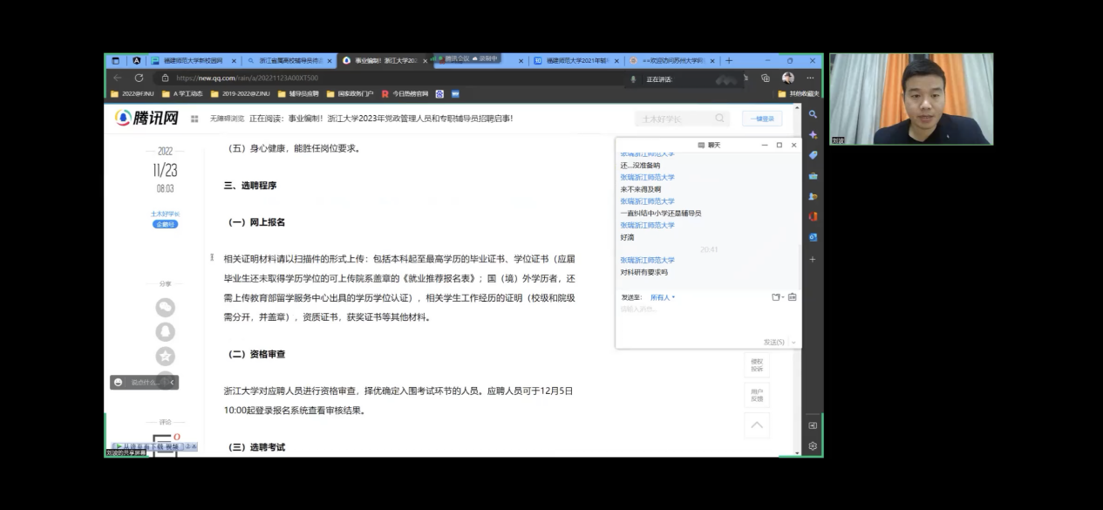Screen dimensions: 1103x510
Task: Click the Edge sidebar Copilot sparkle icon
Action: pos(813,135)
